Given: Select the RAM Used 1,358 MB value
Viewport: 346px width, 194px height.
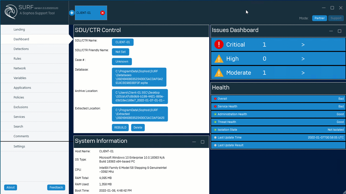Looking at the screenshot, I should coord(106,185).
